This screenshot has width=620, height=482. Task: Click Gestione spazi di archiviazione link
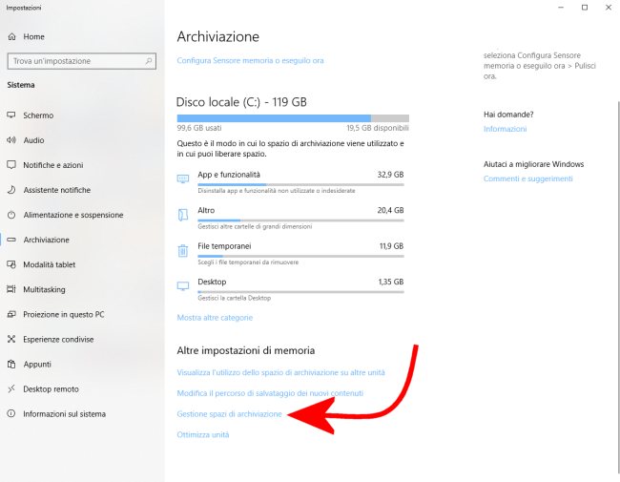(229, 414)
